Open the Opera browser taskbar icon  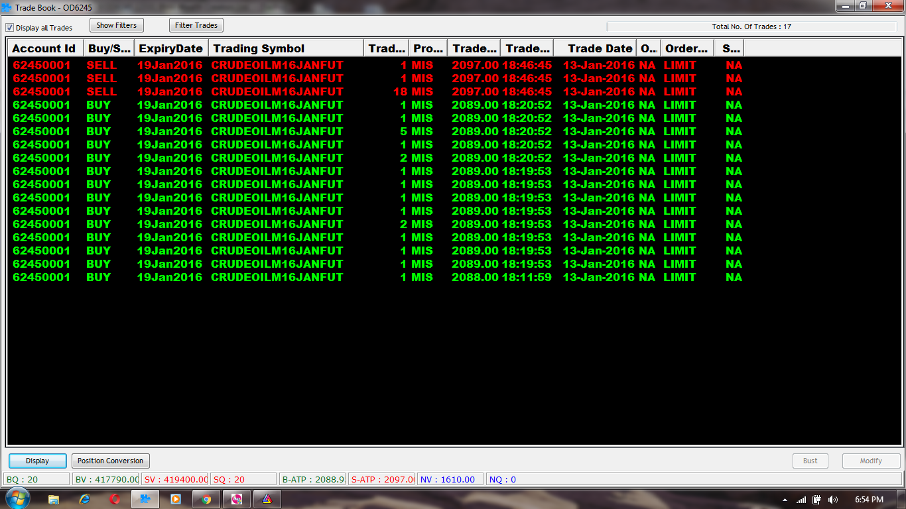click(115, 499)
